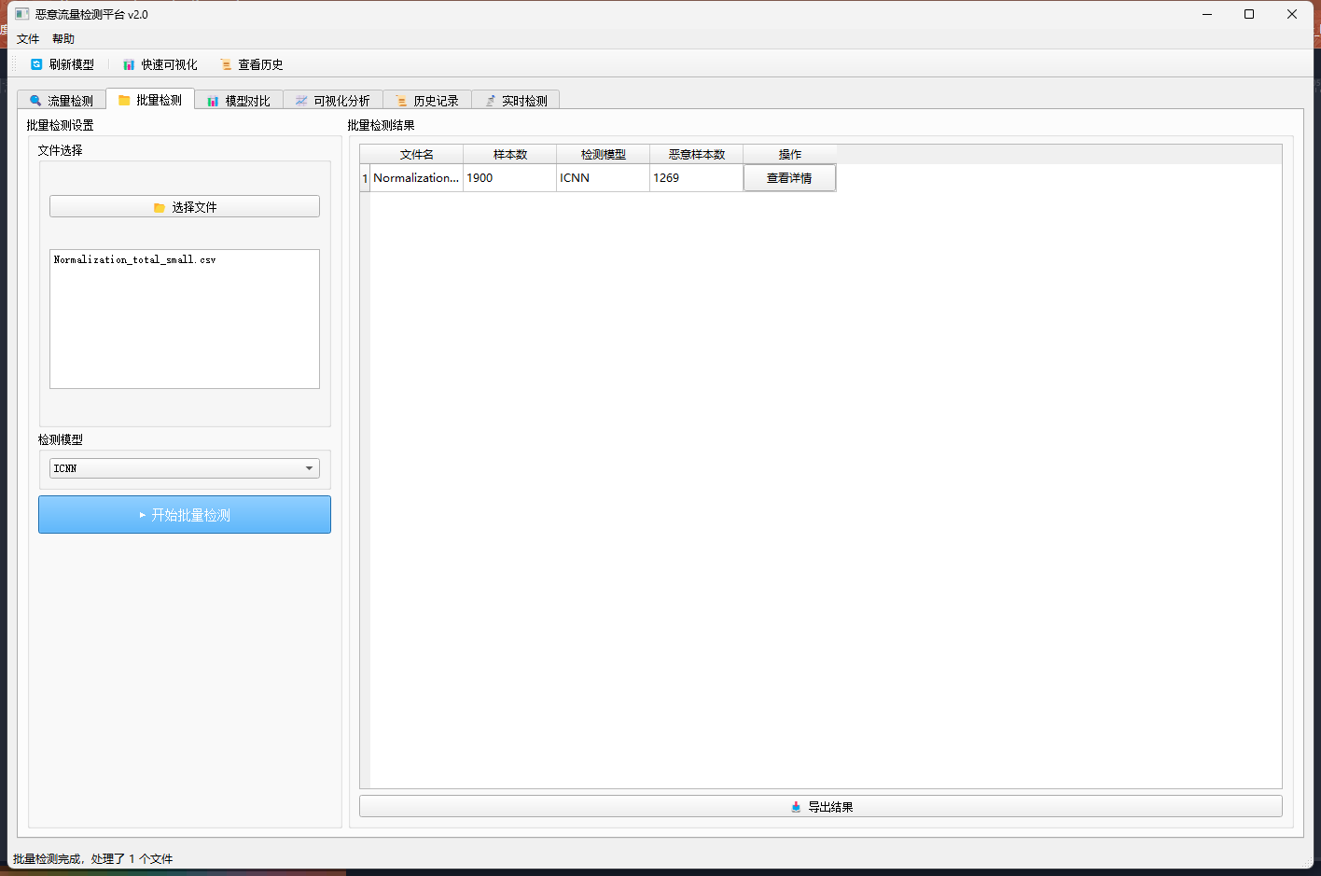This screenshot has width=1321, height=876.
Task: Open the 模型对比 tab
Action: point(239,101)
